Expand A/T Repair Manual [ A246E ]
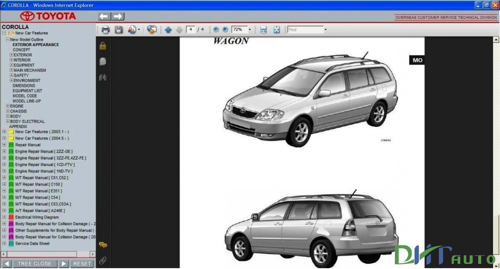 click(x=4, y=211)
